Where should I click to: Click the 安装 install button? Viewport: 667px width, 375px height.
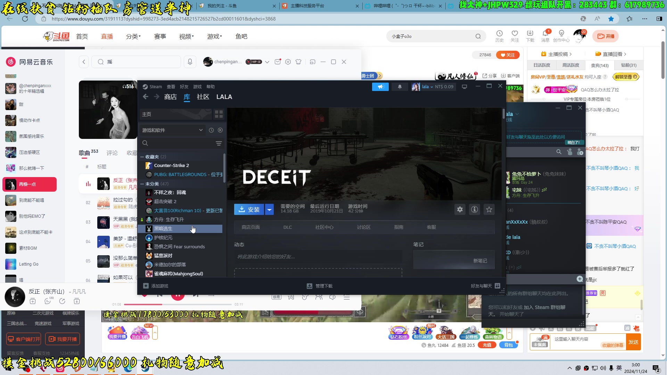pos(249,209)
